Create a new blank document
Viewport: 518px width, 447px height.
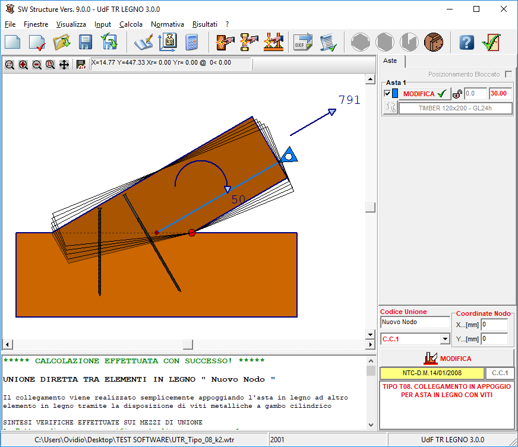pyautogui.click(x=12, y=42)
